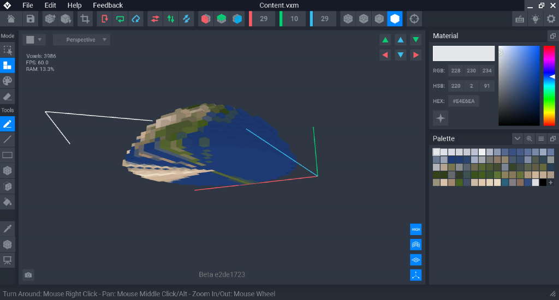Screen dimensions: 559x300
Task: Pick the Paint Bucket fill tool
Action: [x=8, y=202]
